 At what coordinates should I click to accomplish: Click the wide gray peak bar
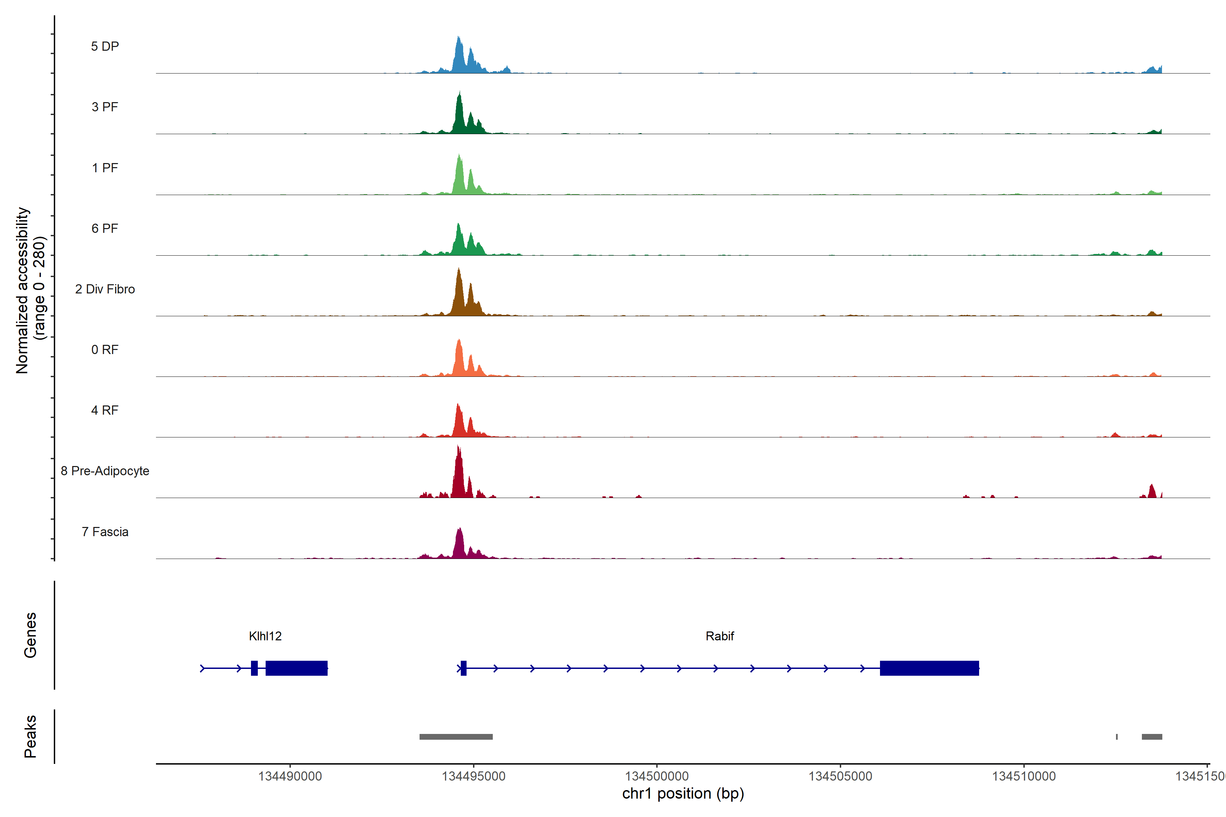(456, 736)
